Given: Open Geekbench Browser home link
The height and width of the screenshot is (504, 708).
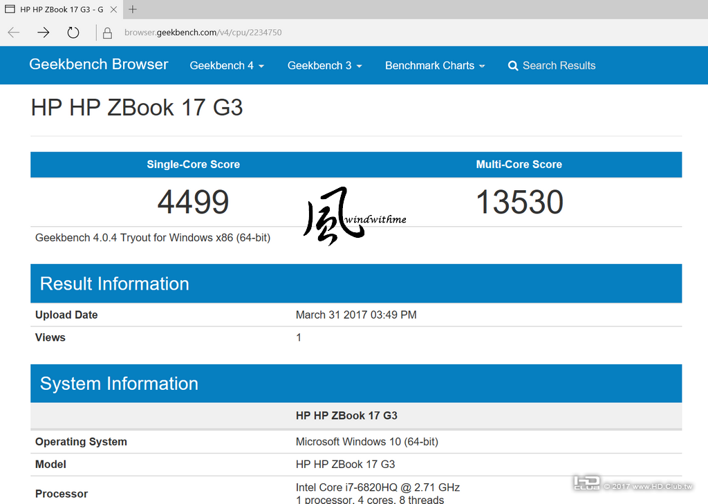Looking at the screenshot, I should coord(98,64).
